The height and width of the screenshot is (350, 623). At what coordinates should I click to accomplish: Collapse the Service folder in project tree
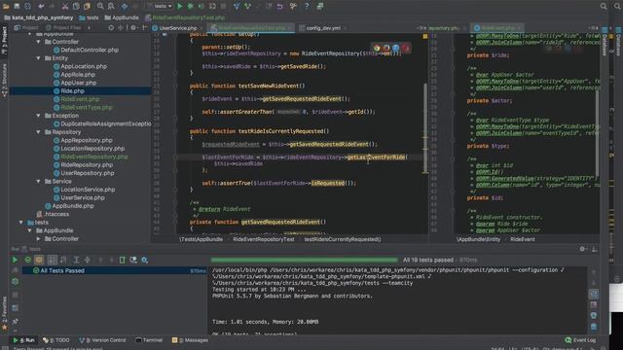pos(39,182)
